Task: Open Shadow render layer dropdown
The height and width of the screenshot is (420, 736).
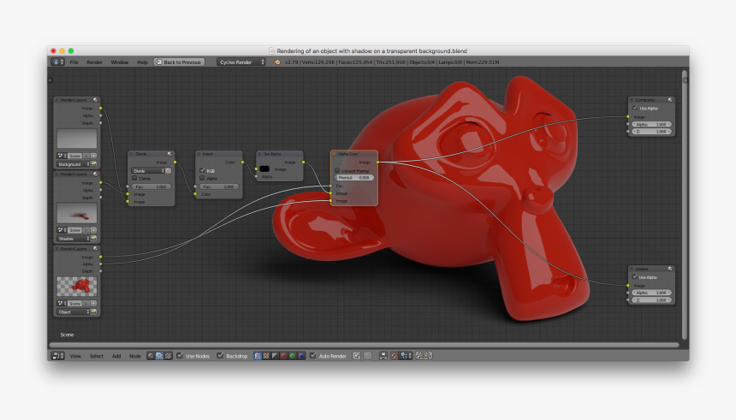Action: click(x=74, y=239)
